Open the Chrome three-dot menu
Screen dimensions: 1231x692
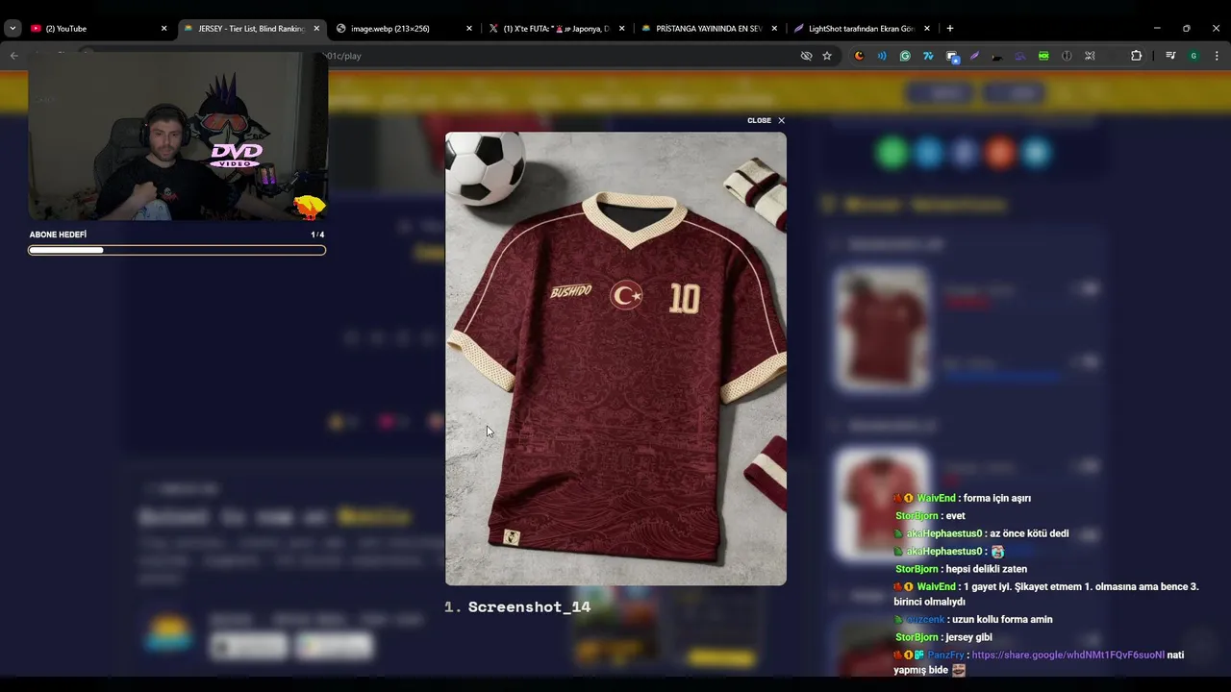1216,56
